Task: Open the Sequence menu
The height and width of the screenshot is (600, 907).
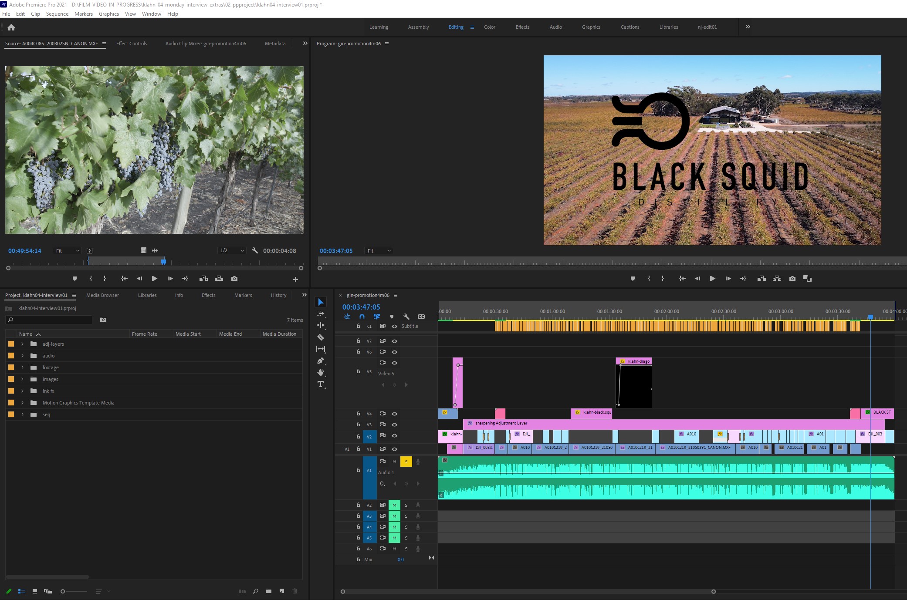Action: (x=57, y=14)
